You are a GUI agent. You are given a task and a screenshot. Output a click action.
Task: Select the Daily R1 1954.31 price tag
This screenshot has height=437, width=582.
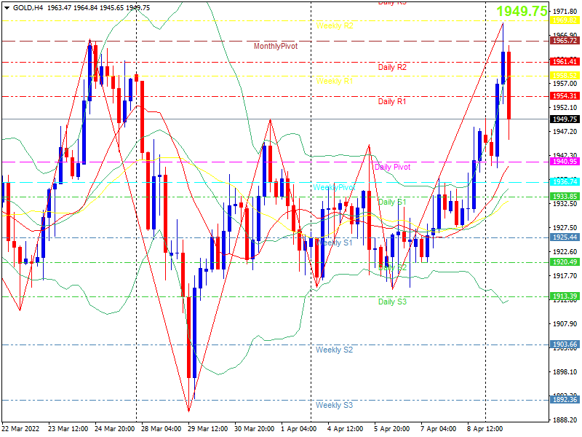point(565,96)
